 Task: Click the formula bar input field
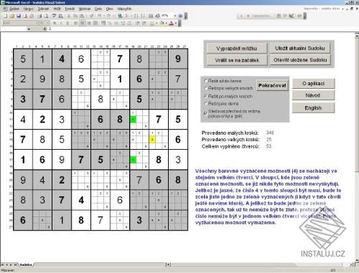point(202,29)
